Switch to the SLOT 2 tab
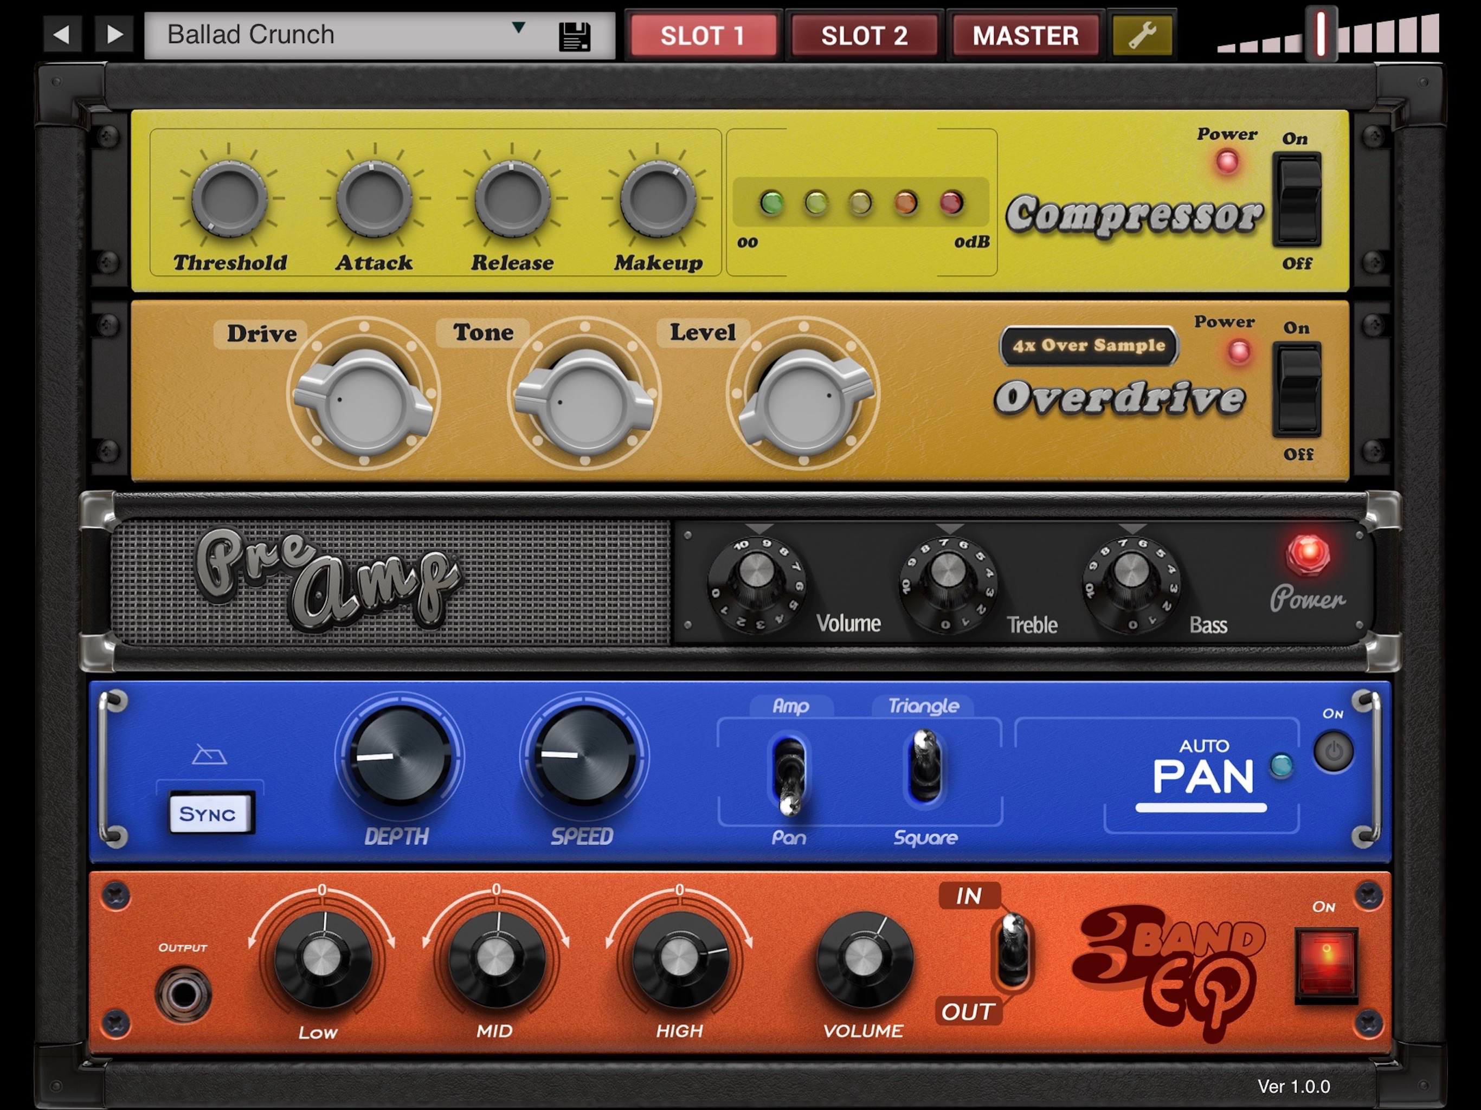This screenshot has height=1110, width=1481. 864,35
